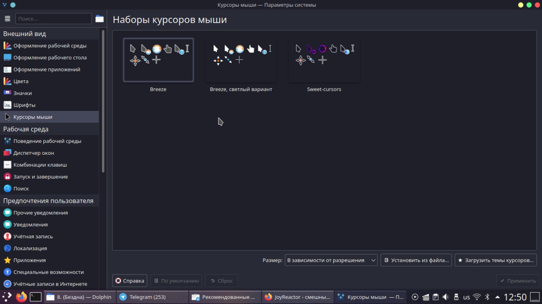Click the Сброс reset button
The image size is (542, 304).
(x=221, y=281)
